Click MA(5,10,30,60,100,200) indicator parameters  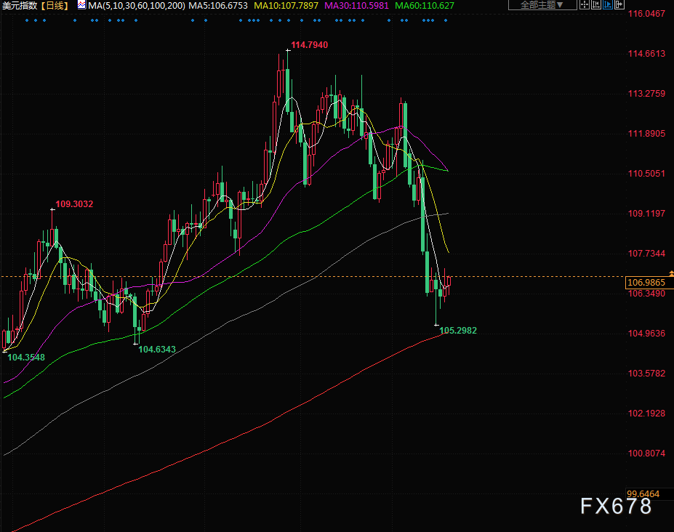(137, 6)
